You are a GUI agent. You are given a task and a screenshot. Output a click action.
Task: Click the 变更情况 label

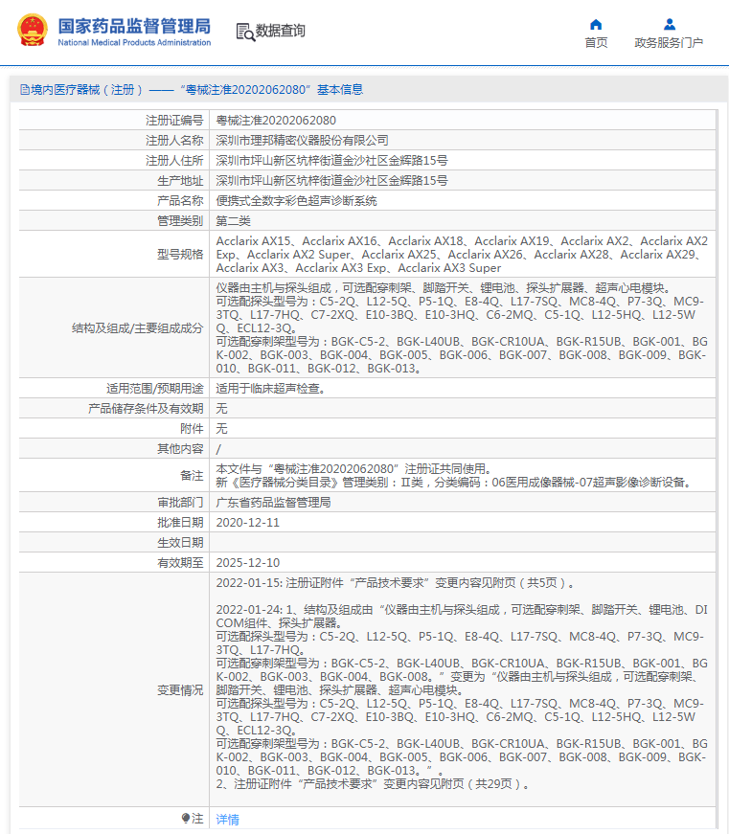point(180,690)
